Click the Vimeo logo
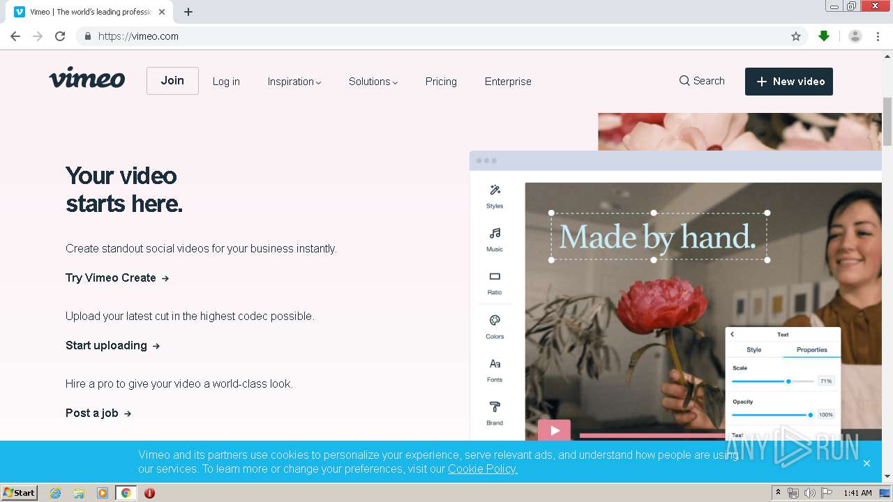The image size is (893, 502). point(87,78)
